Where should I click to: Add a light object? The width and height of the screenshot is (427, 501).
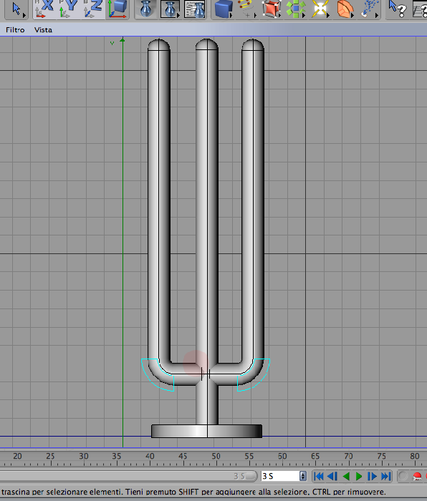(320, 9)
